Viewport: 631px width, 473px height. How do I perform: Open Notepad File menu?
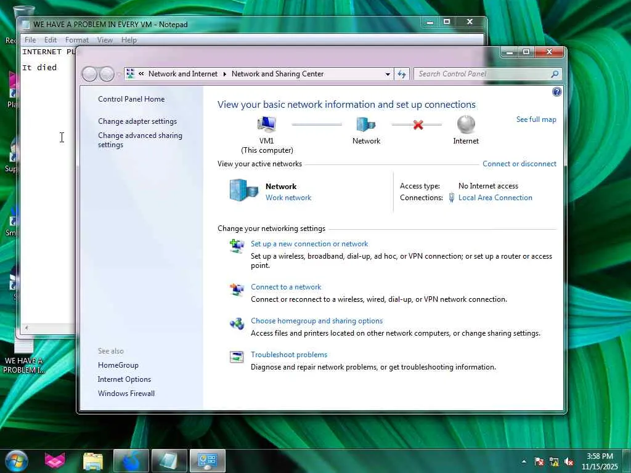[30, 40]
